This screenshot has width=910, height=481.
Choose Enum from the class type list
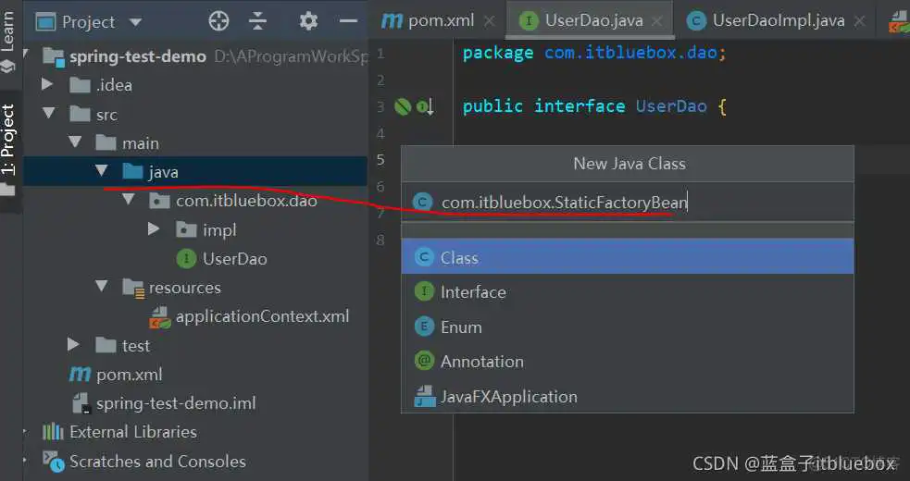click(460, 327)
